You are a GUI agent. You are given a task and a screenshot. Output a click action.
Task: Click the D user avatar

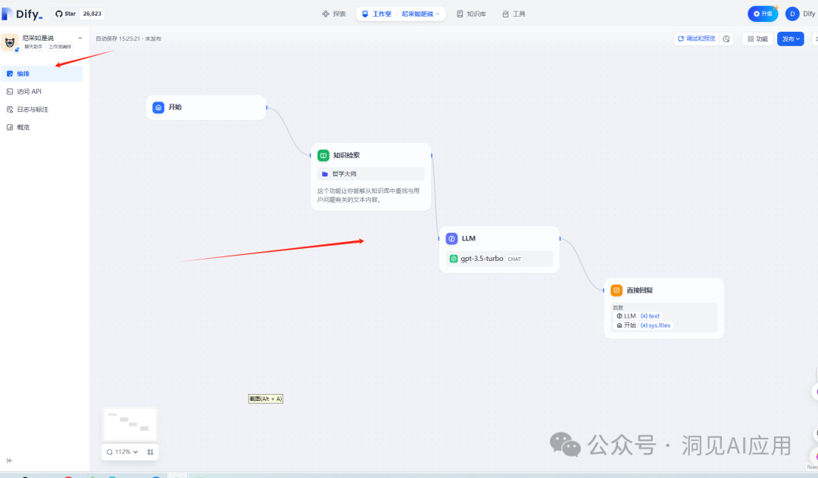coord(792,14)
